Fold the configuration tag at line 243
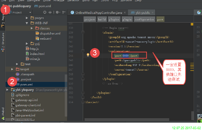This screenshot has width=202, height=131. coord(83,51)
